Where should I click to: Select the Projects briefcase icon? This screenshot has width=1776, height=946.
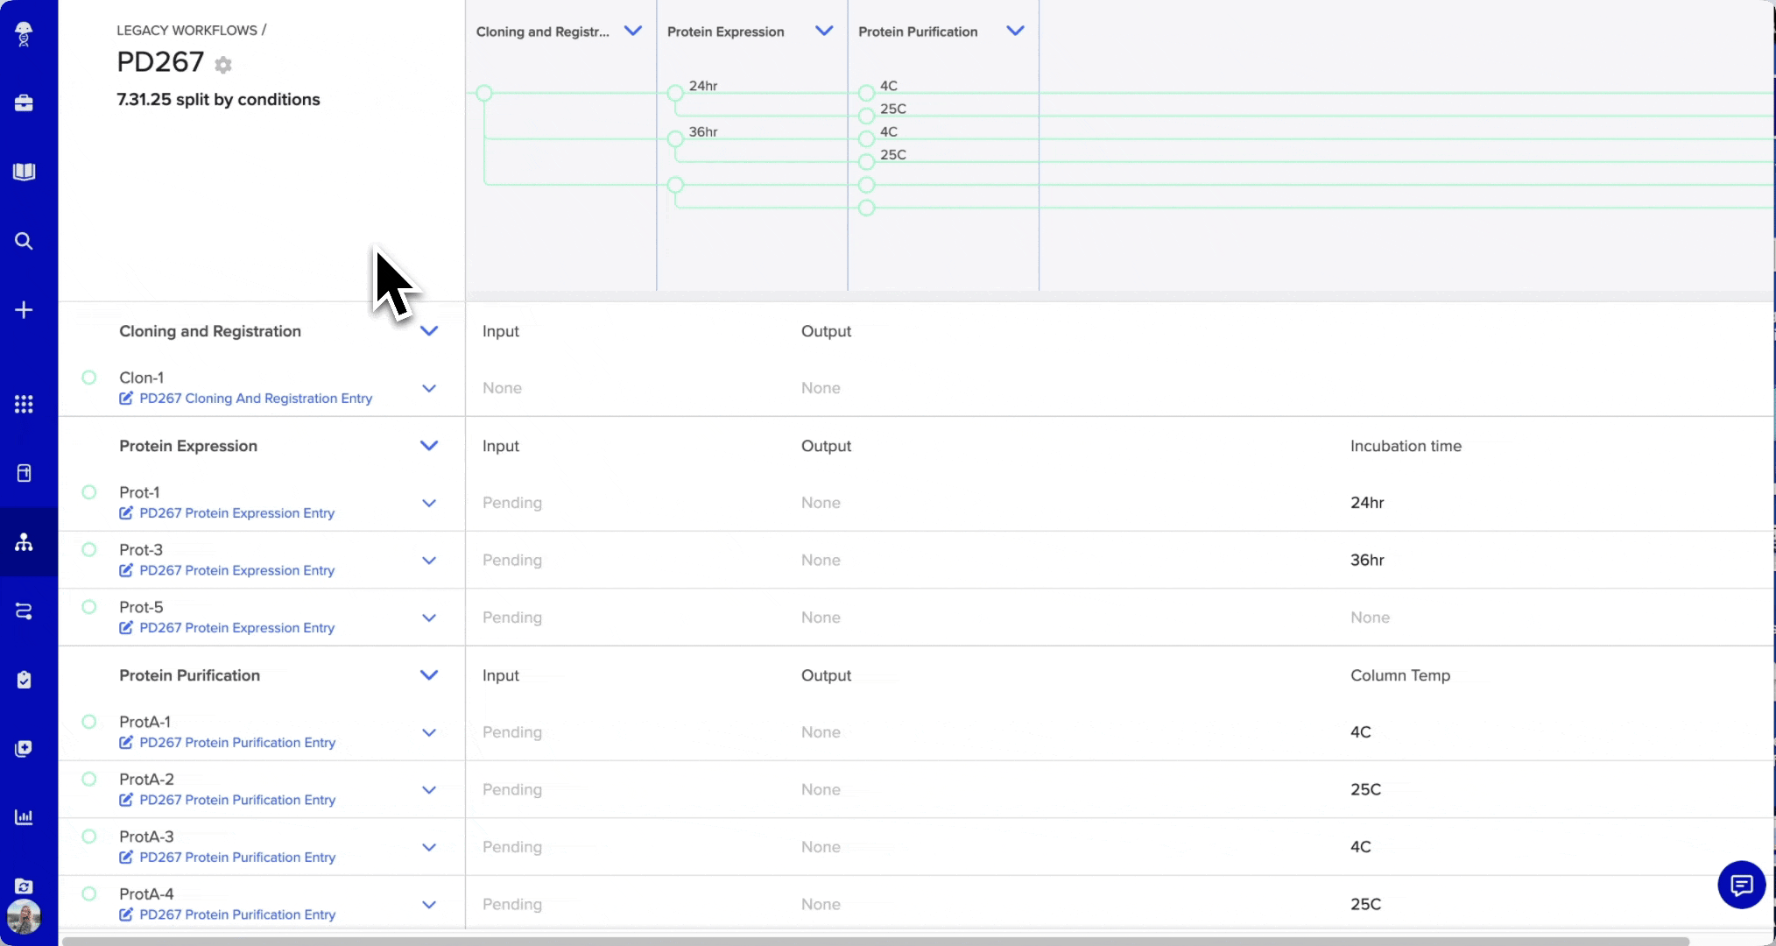[x=24, y=102]
